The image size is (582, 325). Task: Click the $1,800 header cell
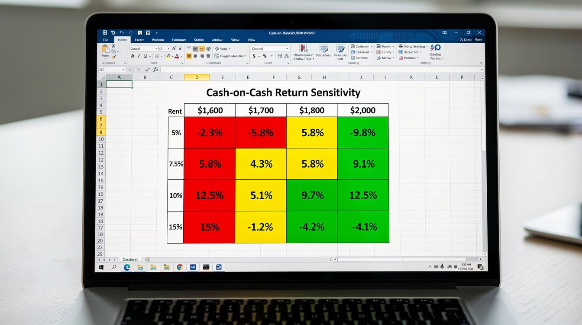point(312,110)
